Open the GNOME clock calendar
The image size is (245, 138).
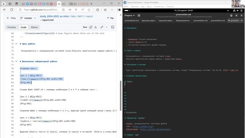coord(183,10)
